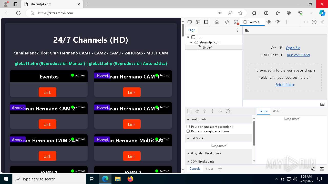The image size is (328, 184).
Task: Click Link button under Gran Hermano MultiCAM
Action: [132, 156]
